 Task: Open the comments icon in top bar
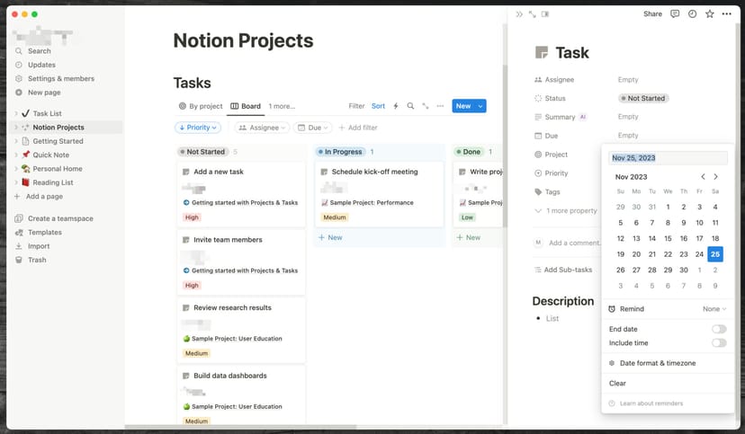point(675,14)
